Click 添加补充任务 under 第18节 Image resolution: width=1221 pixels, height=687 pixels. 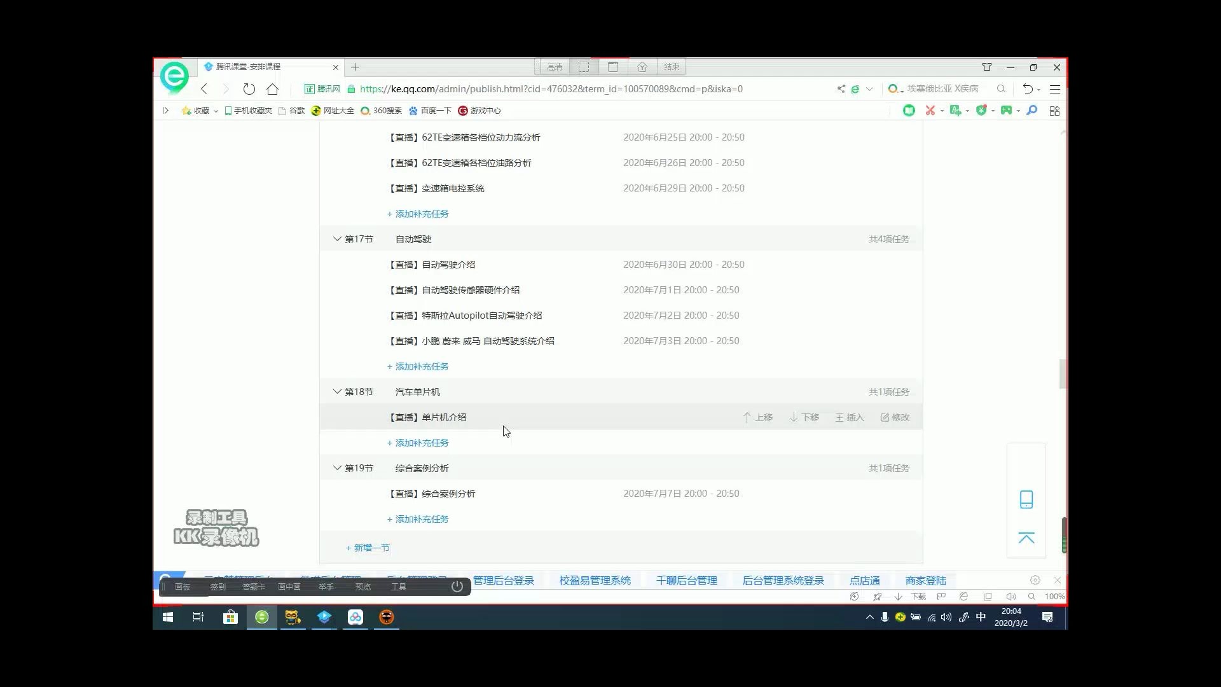418,443
